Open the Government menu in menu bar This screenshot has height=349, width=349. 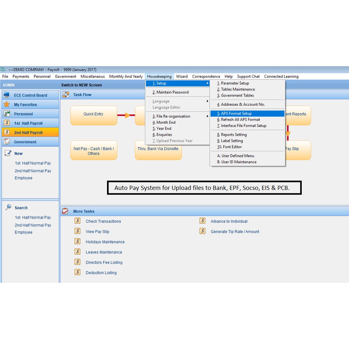(x=65, y=76)
